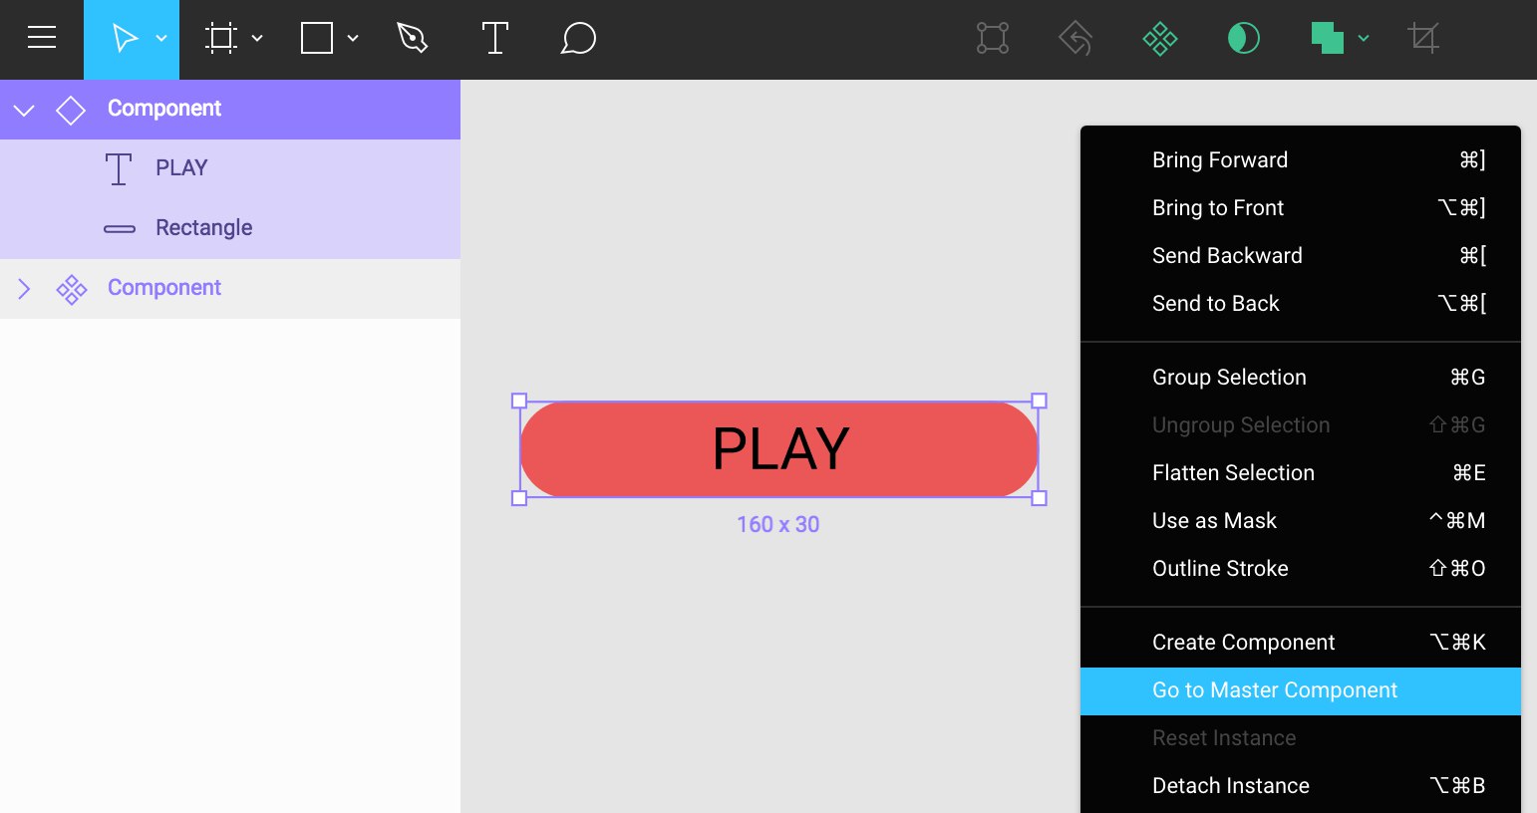This screenshot has height=813, width=1537.
Task: Click bottom-right selection handle of PLAY button
Action: coord(1039,498)
